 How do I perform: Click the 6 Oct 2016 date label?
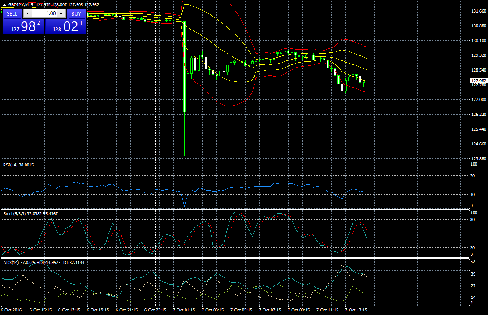click(12, 310)
